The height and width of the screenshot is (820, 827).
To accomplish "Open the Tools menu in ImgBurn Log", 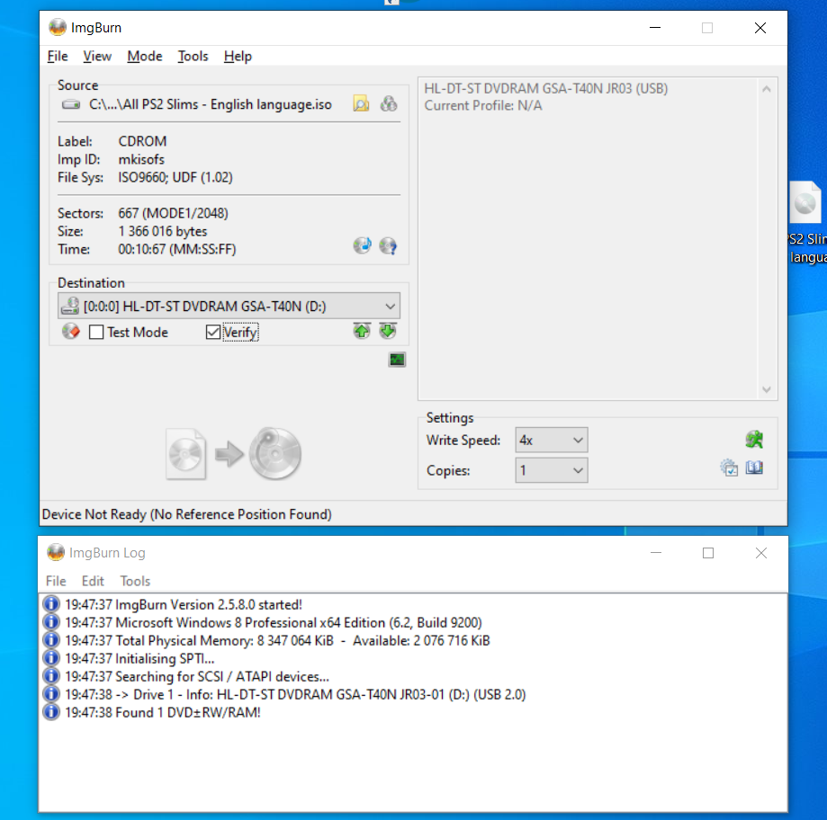I will click(135, 581).
